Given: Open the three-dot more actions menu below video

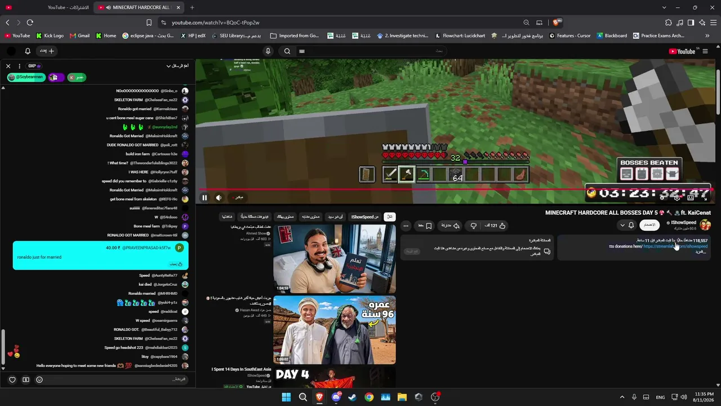Looking at the screenshot, I should click(x=406, y=226).
